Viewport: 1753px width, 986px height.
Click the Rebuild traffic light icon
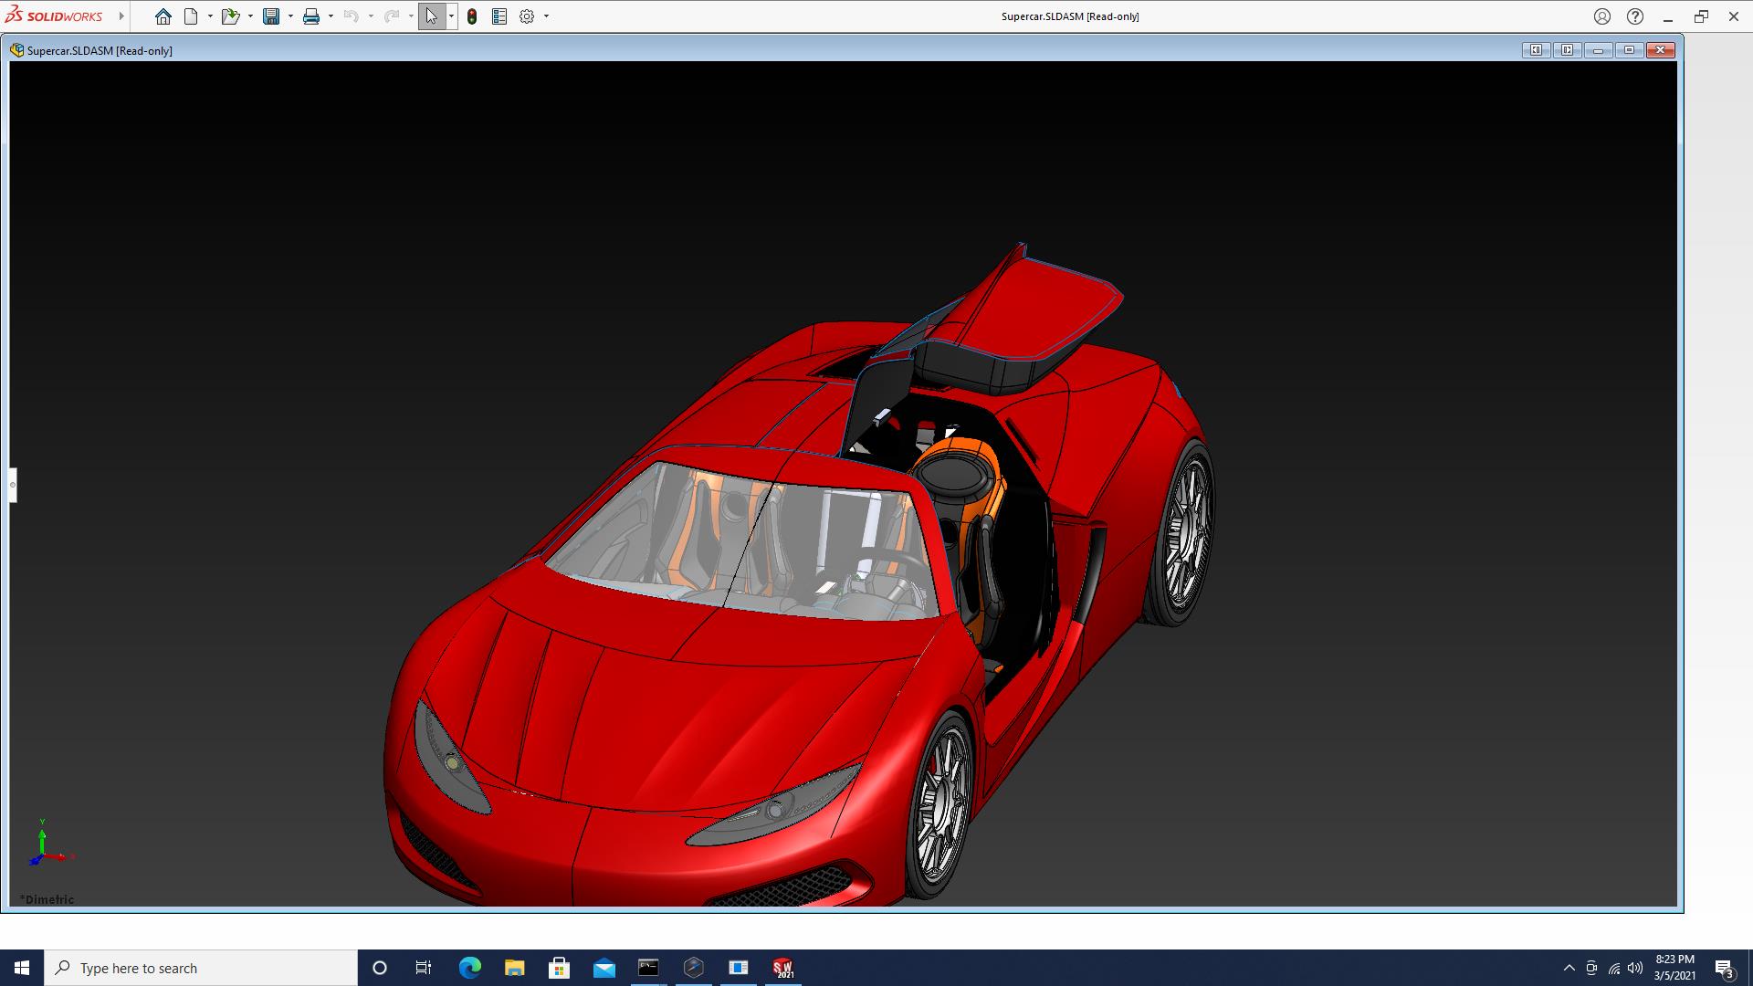click(472, 16)
